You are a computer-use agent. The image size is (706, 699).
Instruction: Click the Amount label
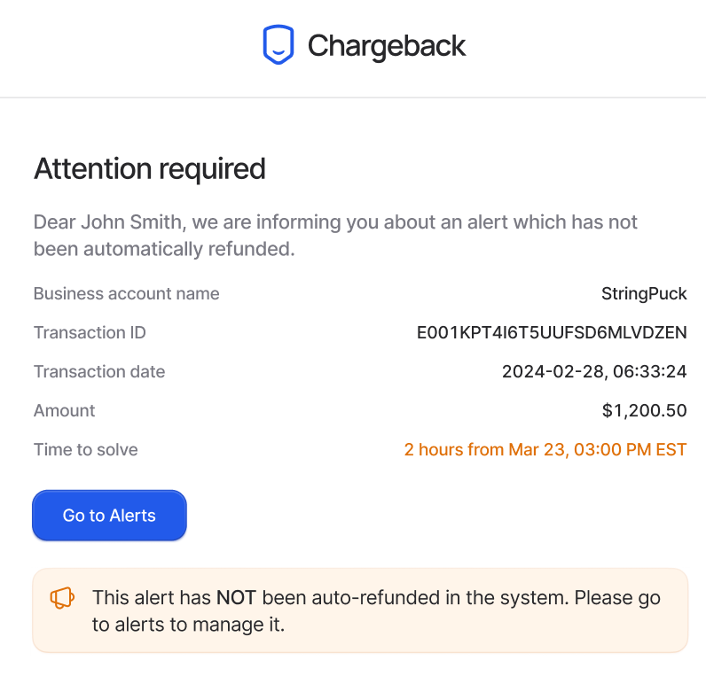[65, 411]
